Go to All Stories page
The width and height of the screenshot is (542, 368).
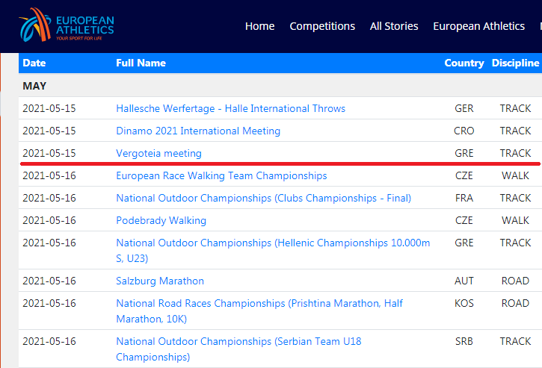[x=394, y=26]
